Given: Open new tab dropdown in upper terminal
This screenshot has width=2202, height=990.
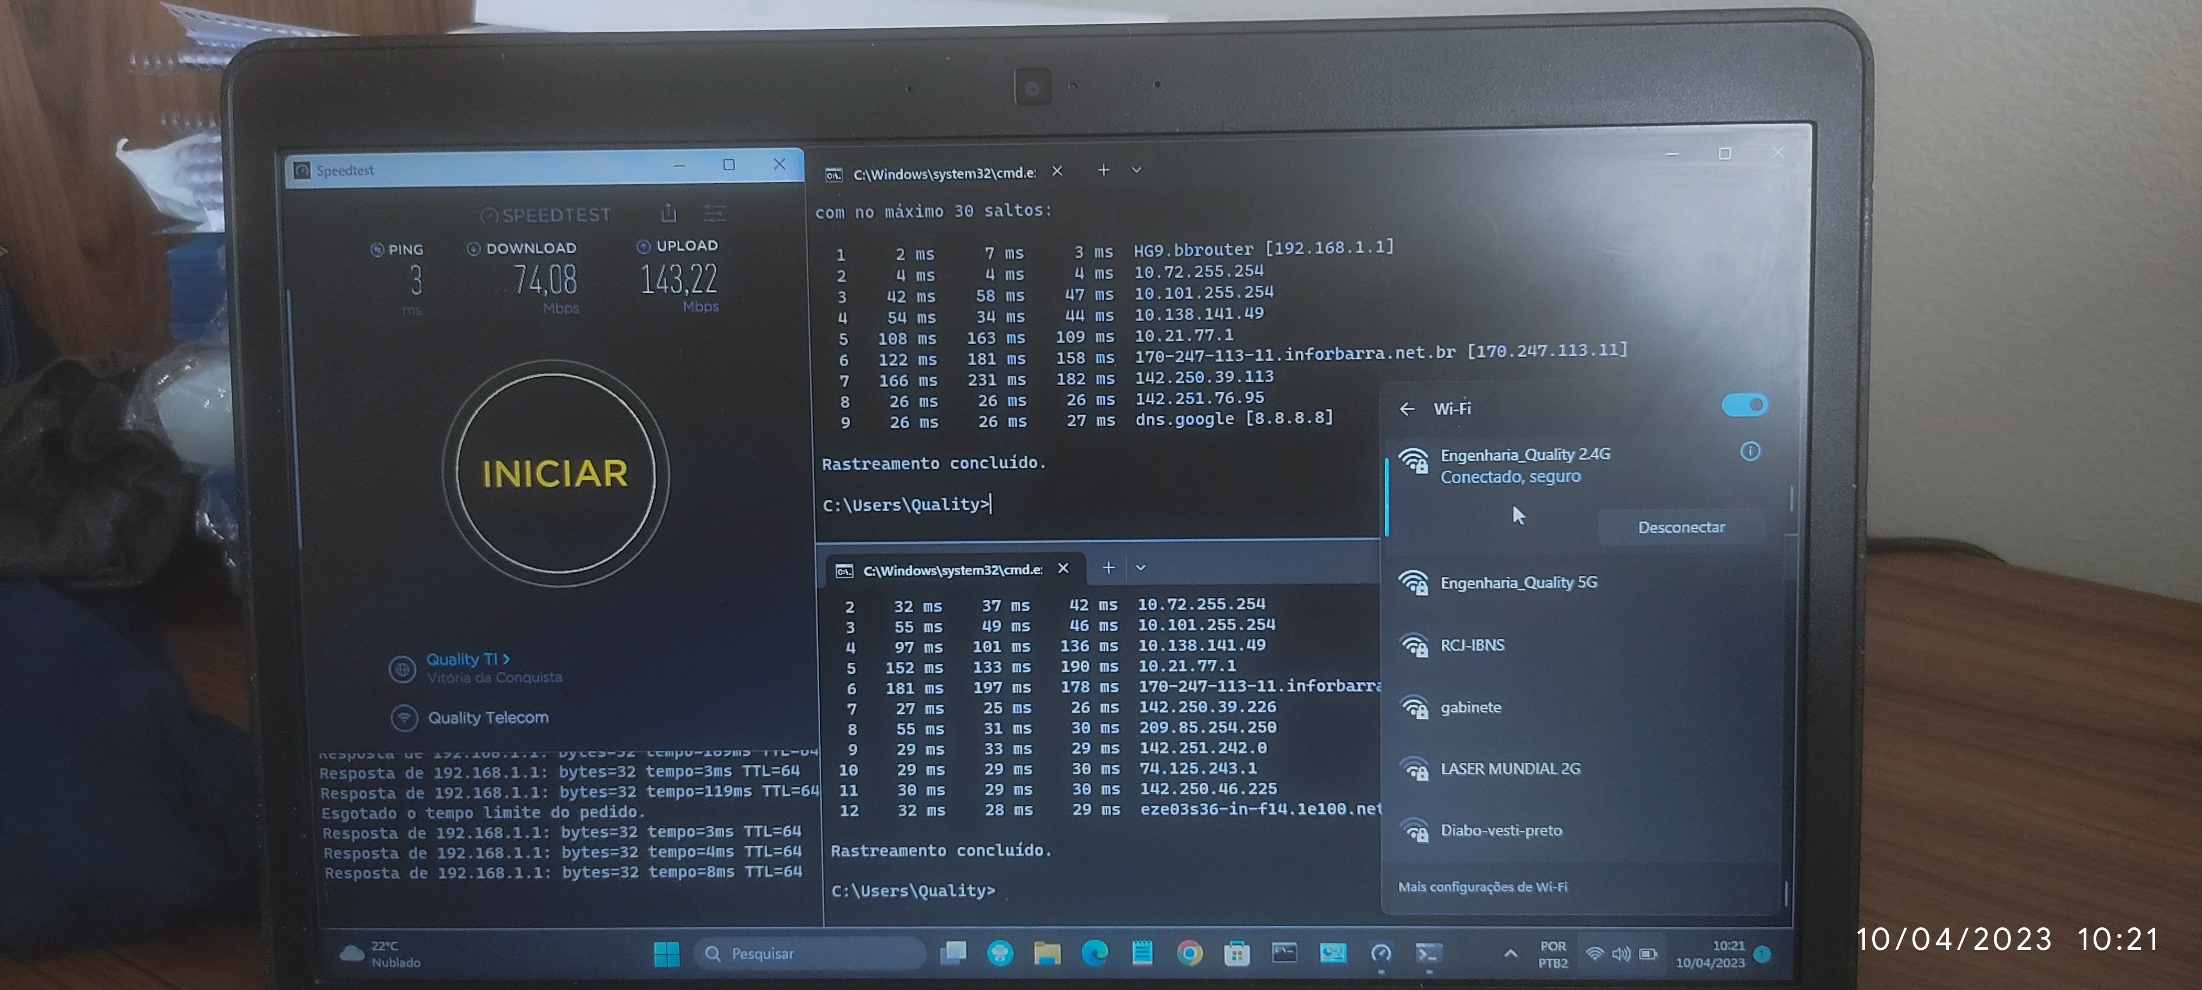Looking at the screenshot, I should pyautogui.click(x=1136, y=170).
